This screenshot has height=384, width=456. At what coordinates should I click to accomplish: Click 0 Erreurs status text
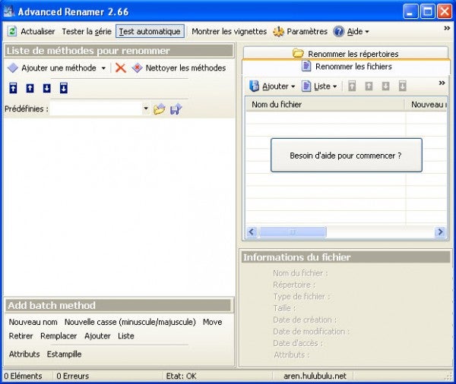[x=73, y=376]
